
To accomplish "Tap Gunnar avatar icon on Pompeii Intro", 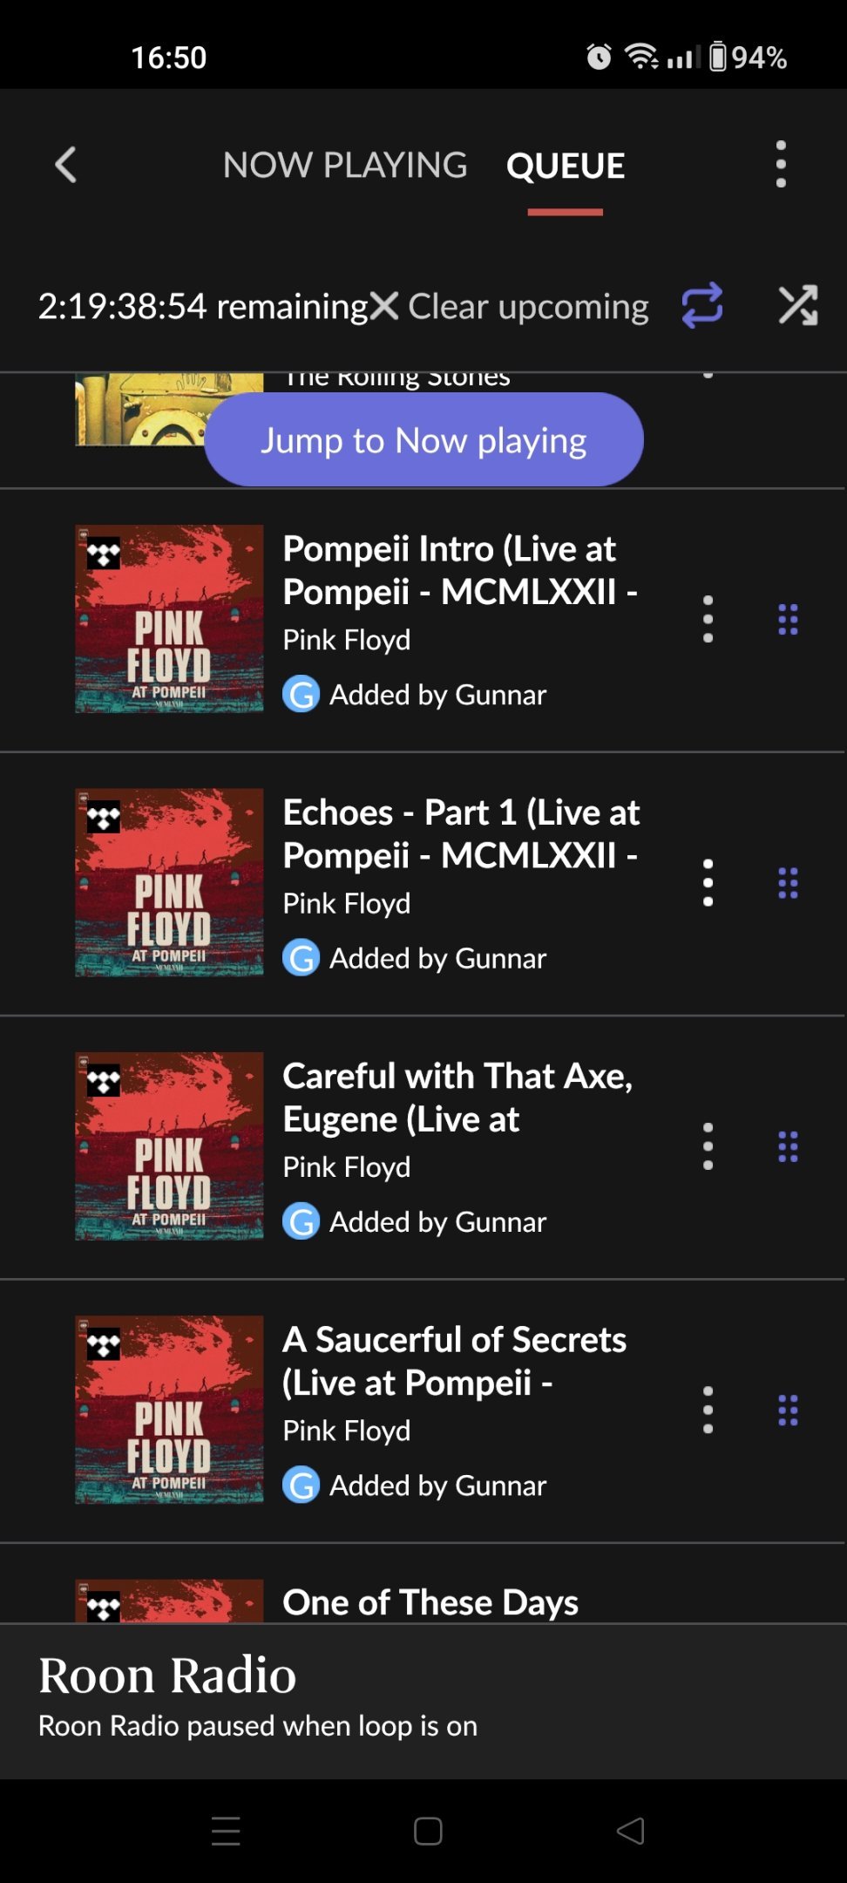I will pos(301,695).
